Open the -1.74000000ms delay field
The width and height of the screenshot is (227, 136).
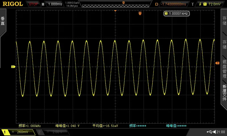tap(173, 4)
